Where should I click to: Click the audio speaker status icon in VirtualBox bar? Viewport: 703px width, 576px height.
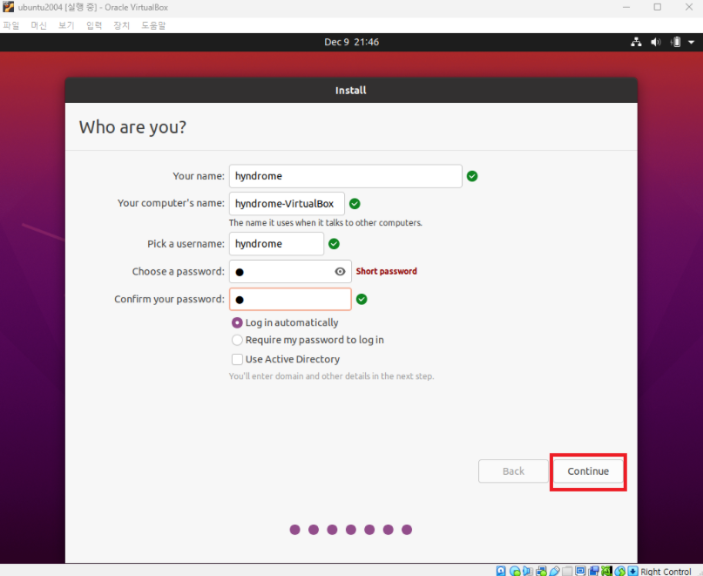click(x=527, y=571)
